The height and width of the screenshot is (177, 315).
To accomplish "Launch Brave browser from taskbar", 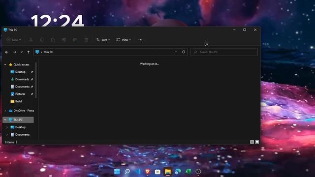I will [x=148, y=172].
